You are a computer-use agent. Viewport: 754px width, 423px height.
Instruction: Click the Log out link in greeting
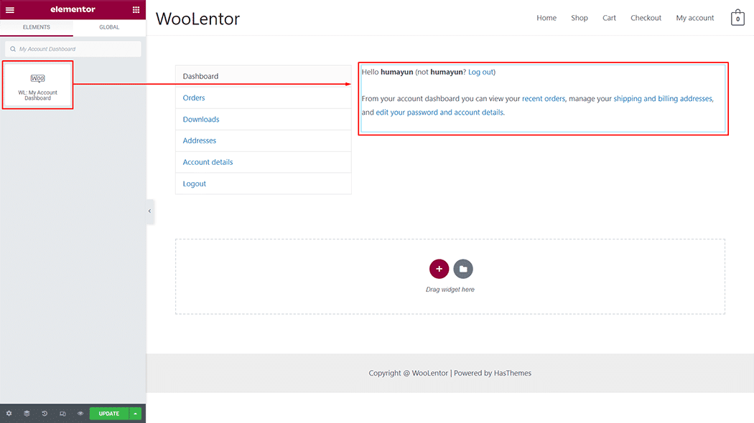(481, 72)
